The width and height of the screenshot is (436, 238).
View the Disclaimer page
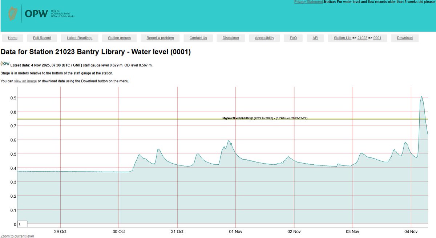231,38
